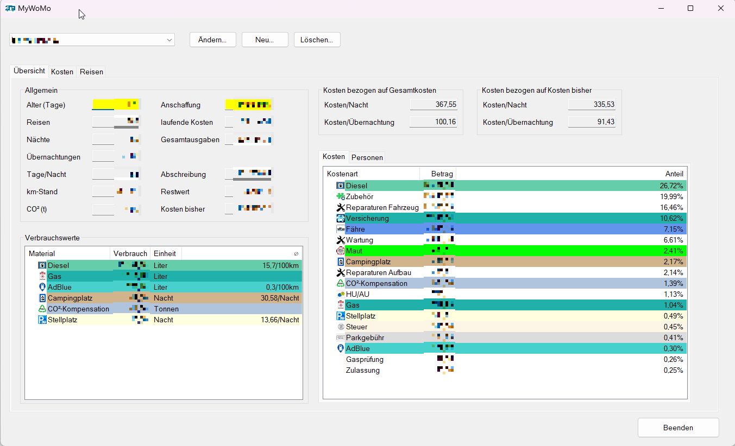This screenshot has width=735, height=446.
Task: Click the CO²-Kompensation icon in Verbrauchswerte table
Action: tap(42, 309)
